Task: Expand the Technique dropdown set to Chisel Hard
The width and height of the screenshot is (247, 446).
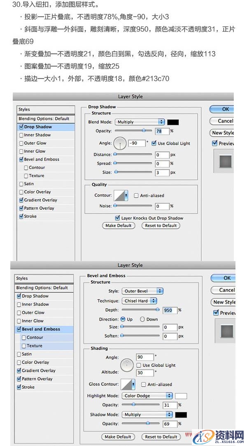Action: point(139,301)
